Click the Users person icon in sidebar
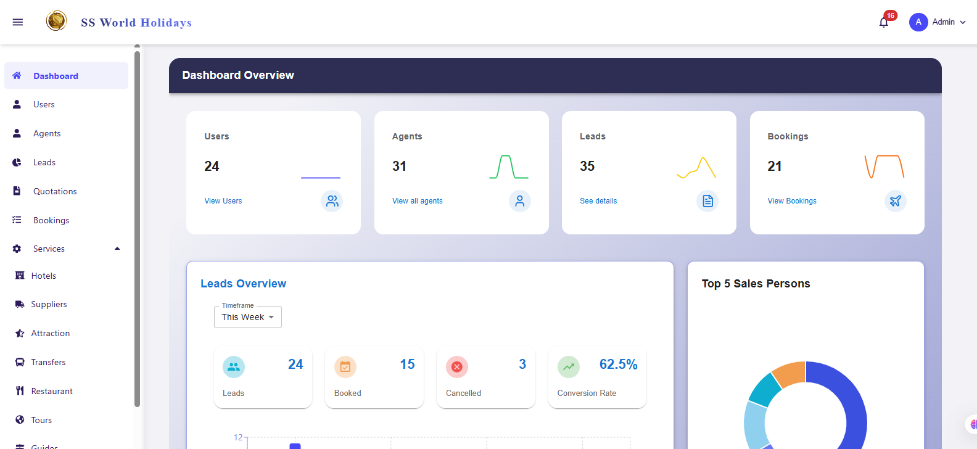977x449 pixels. (x=17, y=104)
